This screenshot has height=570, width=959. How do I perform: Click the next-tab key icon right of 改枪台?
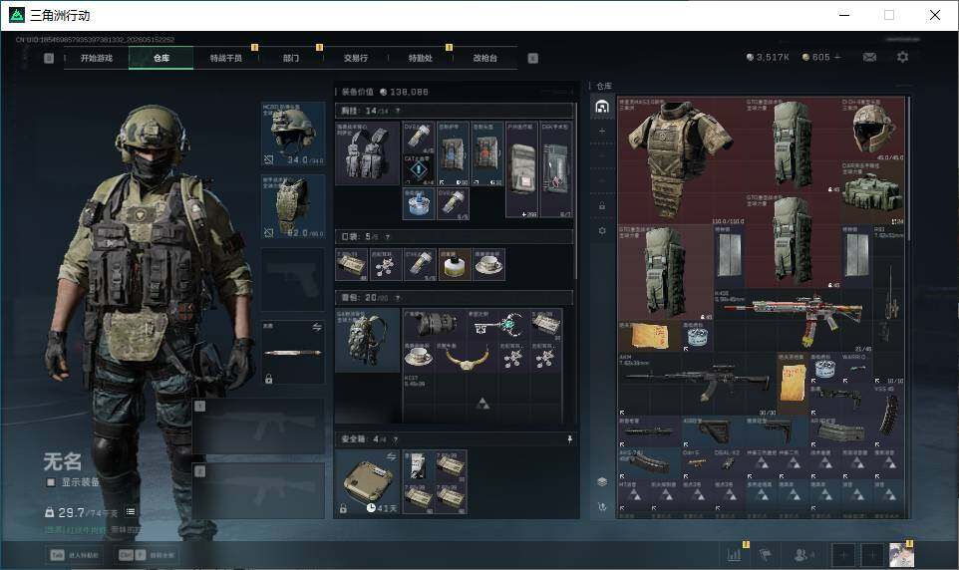point(532,58)
